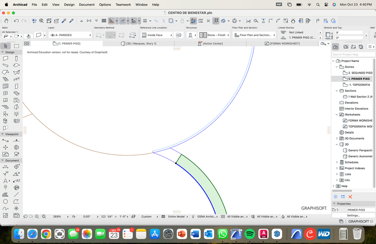This screenshot has height=244, width=376.
Task: Open Spotlight search in the menu bar
Action: pyautogui.click(x=318, y=4)
